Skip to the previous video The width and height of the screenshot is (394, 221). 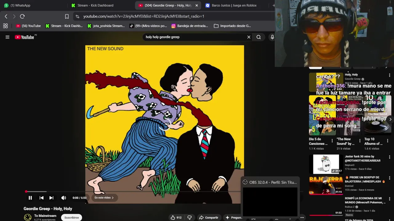(x=41, y=198)
